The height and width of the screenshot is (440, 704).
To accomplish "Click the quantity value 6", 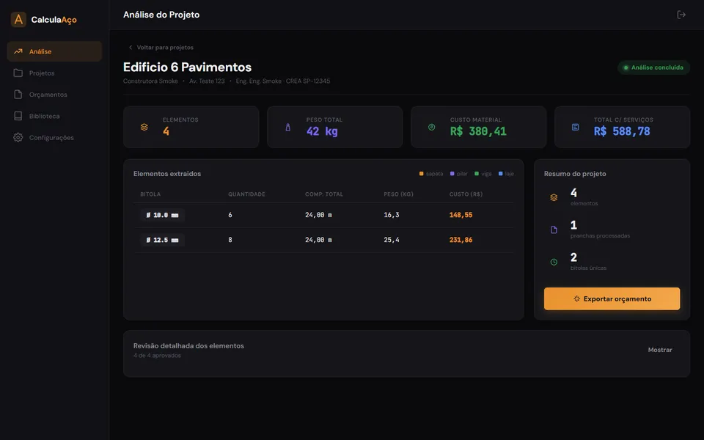I will (x=230, y=215).
